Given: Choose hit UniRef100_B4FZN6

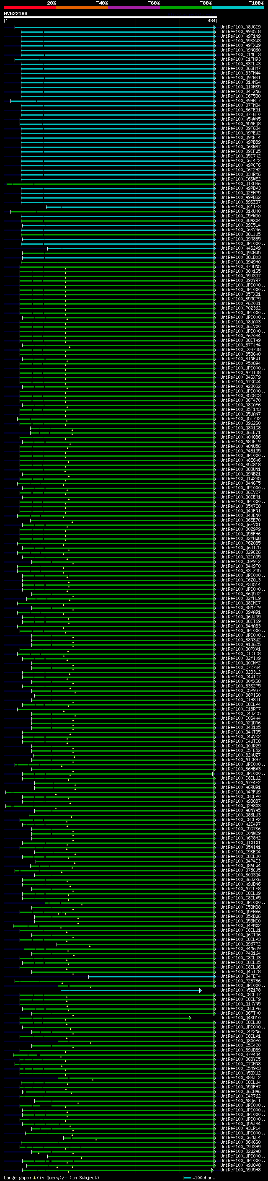Looking at the screenshot, I should click(x=240, y=92).
